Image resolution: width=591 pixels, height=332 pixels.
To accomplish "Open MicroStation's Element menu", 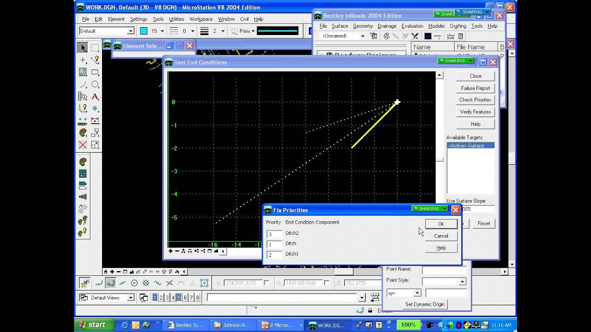I will click(x=116, y=19).
